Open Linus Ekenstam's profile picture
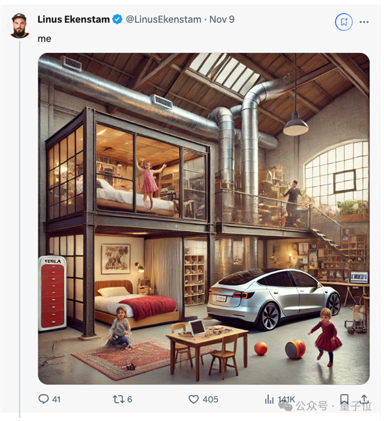The height and width of the screenshot is (421, 384). (19, 26)
